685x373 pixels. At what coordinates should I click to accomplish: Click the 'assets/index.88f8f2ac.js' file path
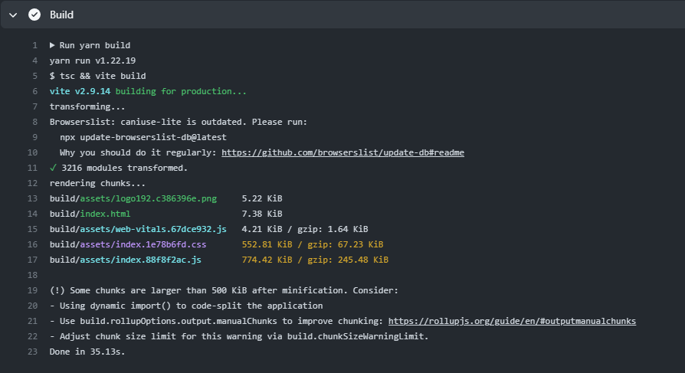141,260
